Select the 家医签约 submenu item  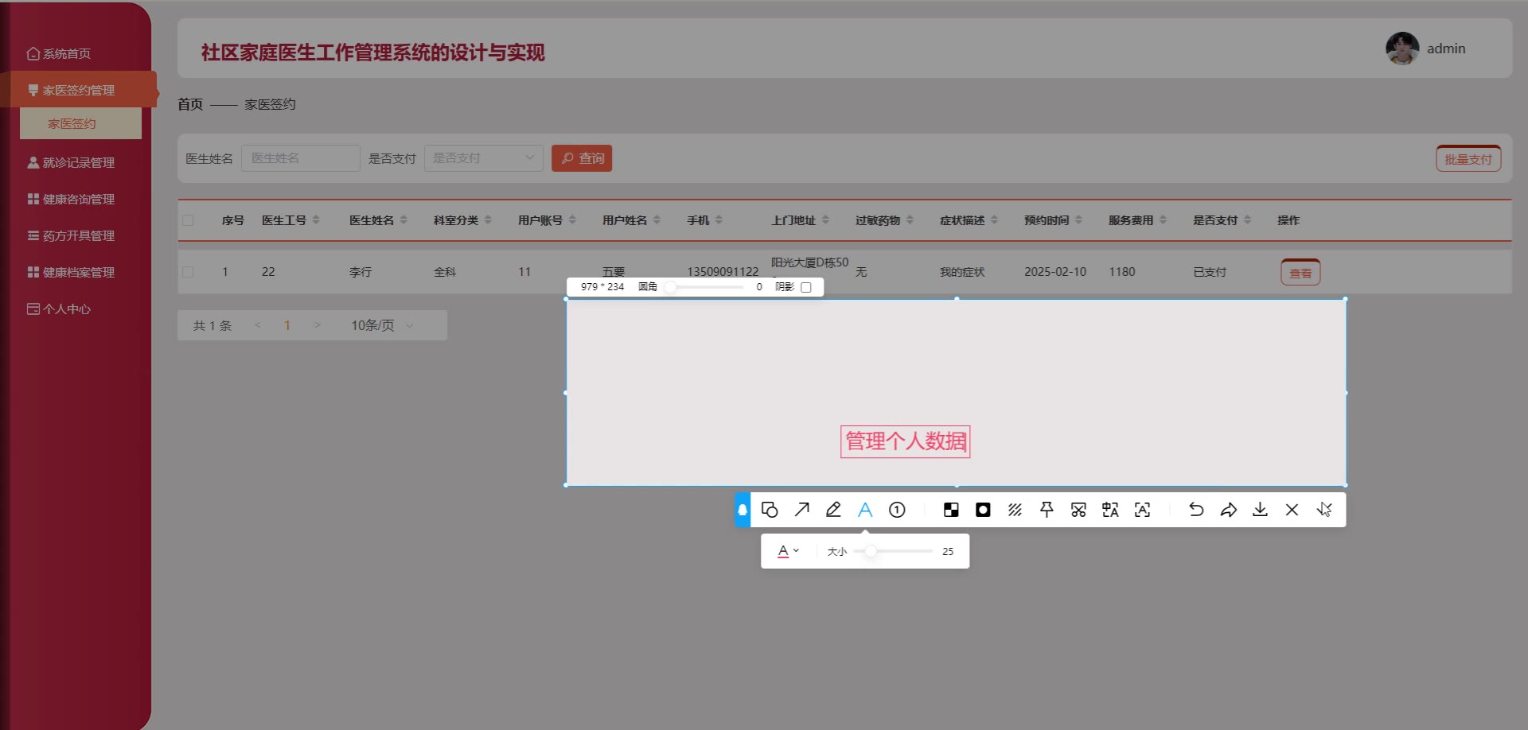pos(80,123)
